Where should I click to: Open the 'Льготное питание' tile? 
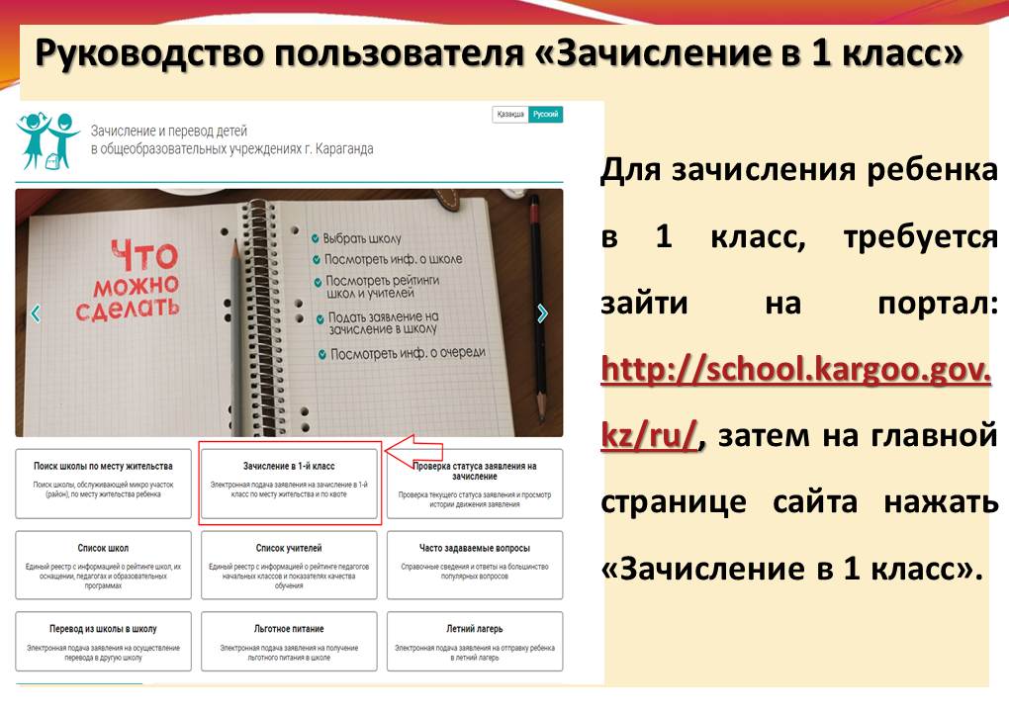(x=289, y=642)
